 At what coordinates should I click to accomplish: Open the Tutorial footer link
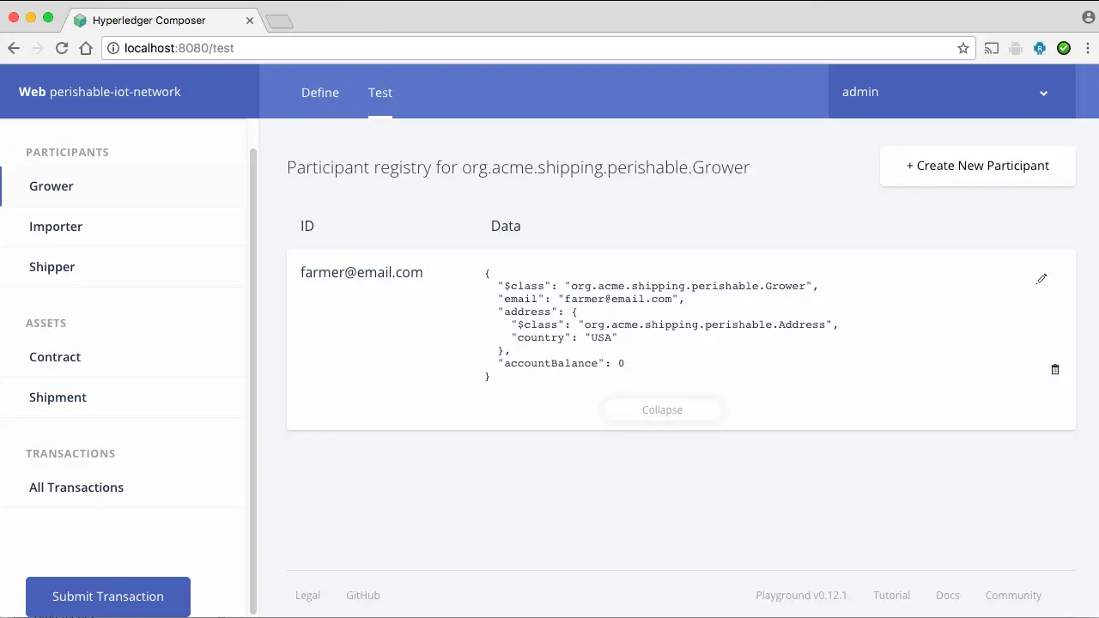891,596
